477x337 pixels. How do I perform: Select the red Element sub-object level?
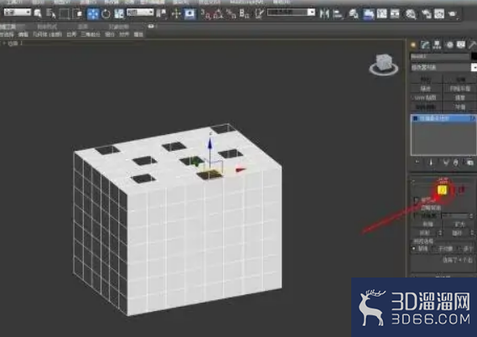coord(462,190)
